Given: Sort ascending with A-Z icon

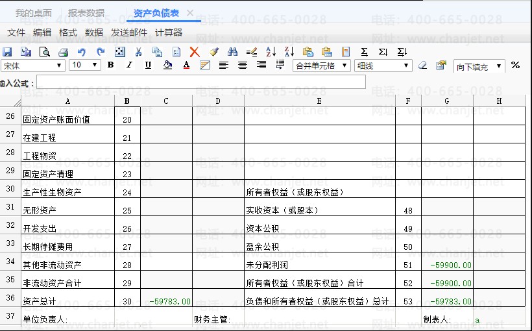Looking at the screenshot, I should (271, 52).
